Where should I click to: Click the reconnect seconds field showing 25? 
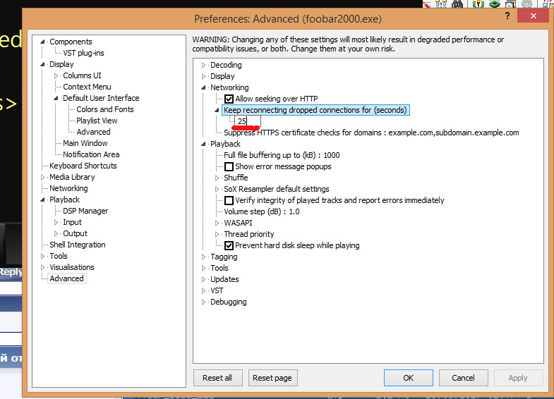coord(248,121)
